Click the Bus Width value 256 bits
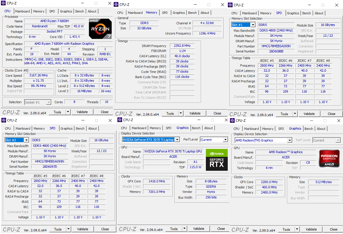 pos(211,197)
